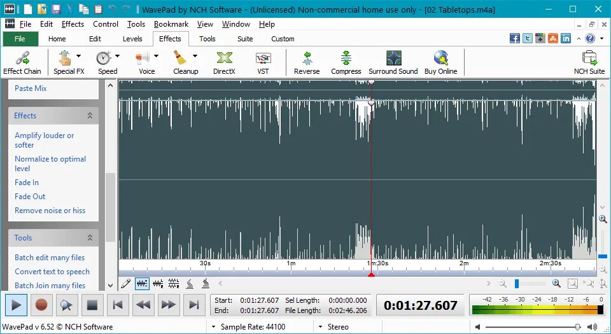
Task: Click the Amplify louder or softer link
Action: [44, 140]
